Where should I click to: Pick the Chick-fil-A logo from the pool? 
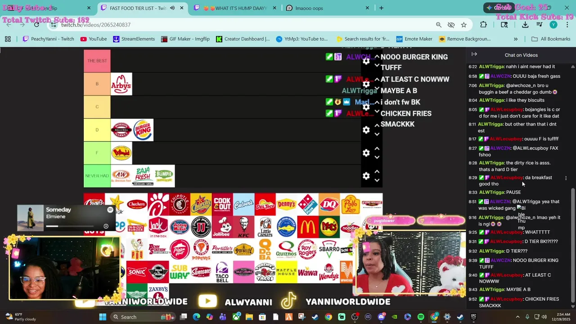click(x=158, y=204)
